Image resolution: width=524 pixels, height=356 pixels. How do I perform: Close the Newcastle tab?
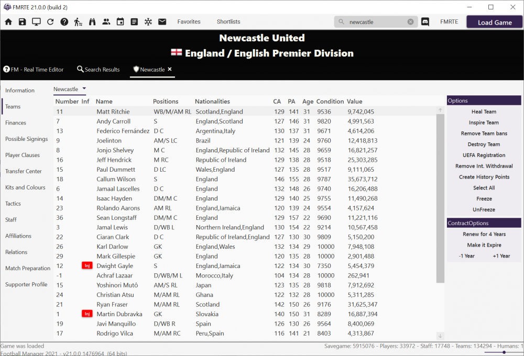coord(170,69)
